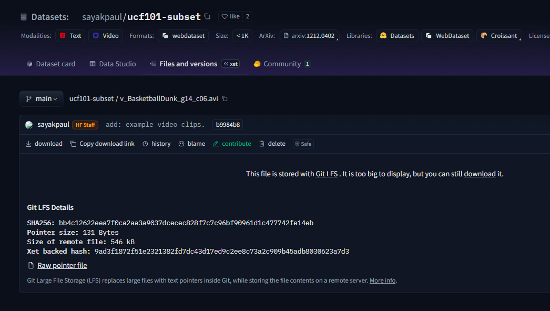Image resolution: width=550 pixels, height=311 pixels.
Task: Select the WebDataset library tag
Action: coord(447,36)
